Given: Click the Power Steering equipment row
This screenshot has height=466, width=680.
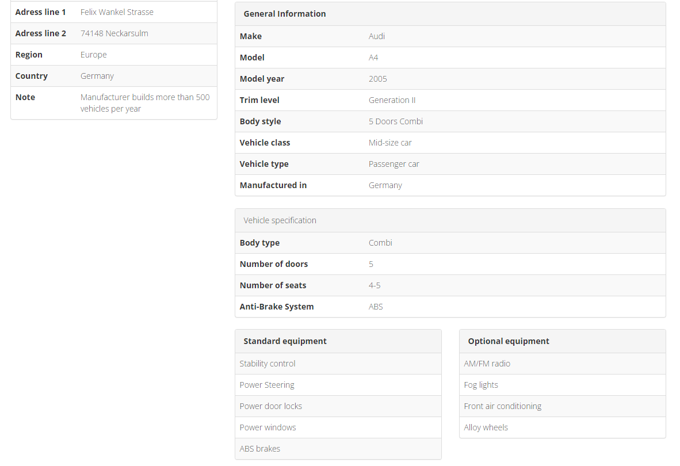Looking at the screenshot, I should click(x=267, y=385).
